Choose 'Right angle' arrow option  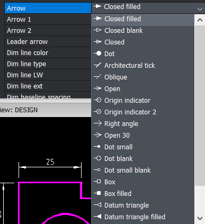pos(142,123)
